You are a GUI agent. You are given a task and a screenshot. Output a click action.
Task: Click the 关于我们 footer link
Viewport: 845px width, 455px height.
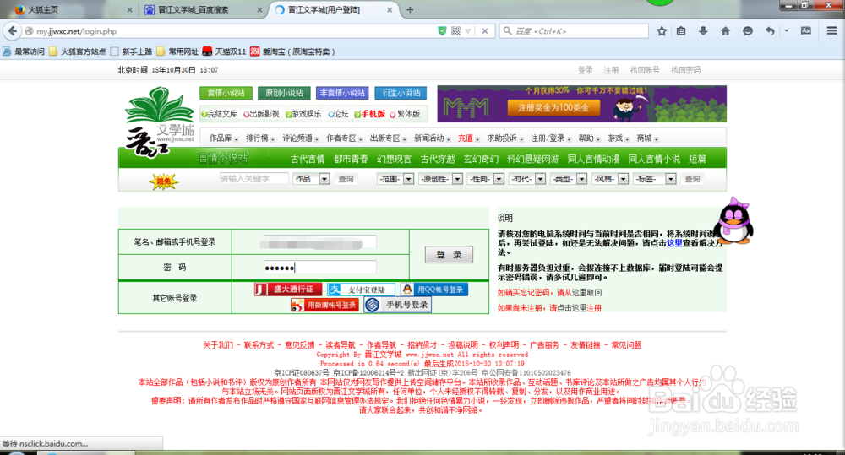point(218,345)
